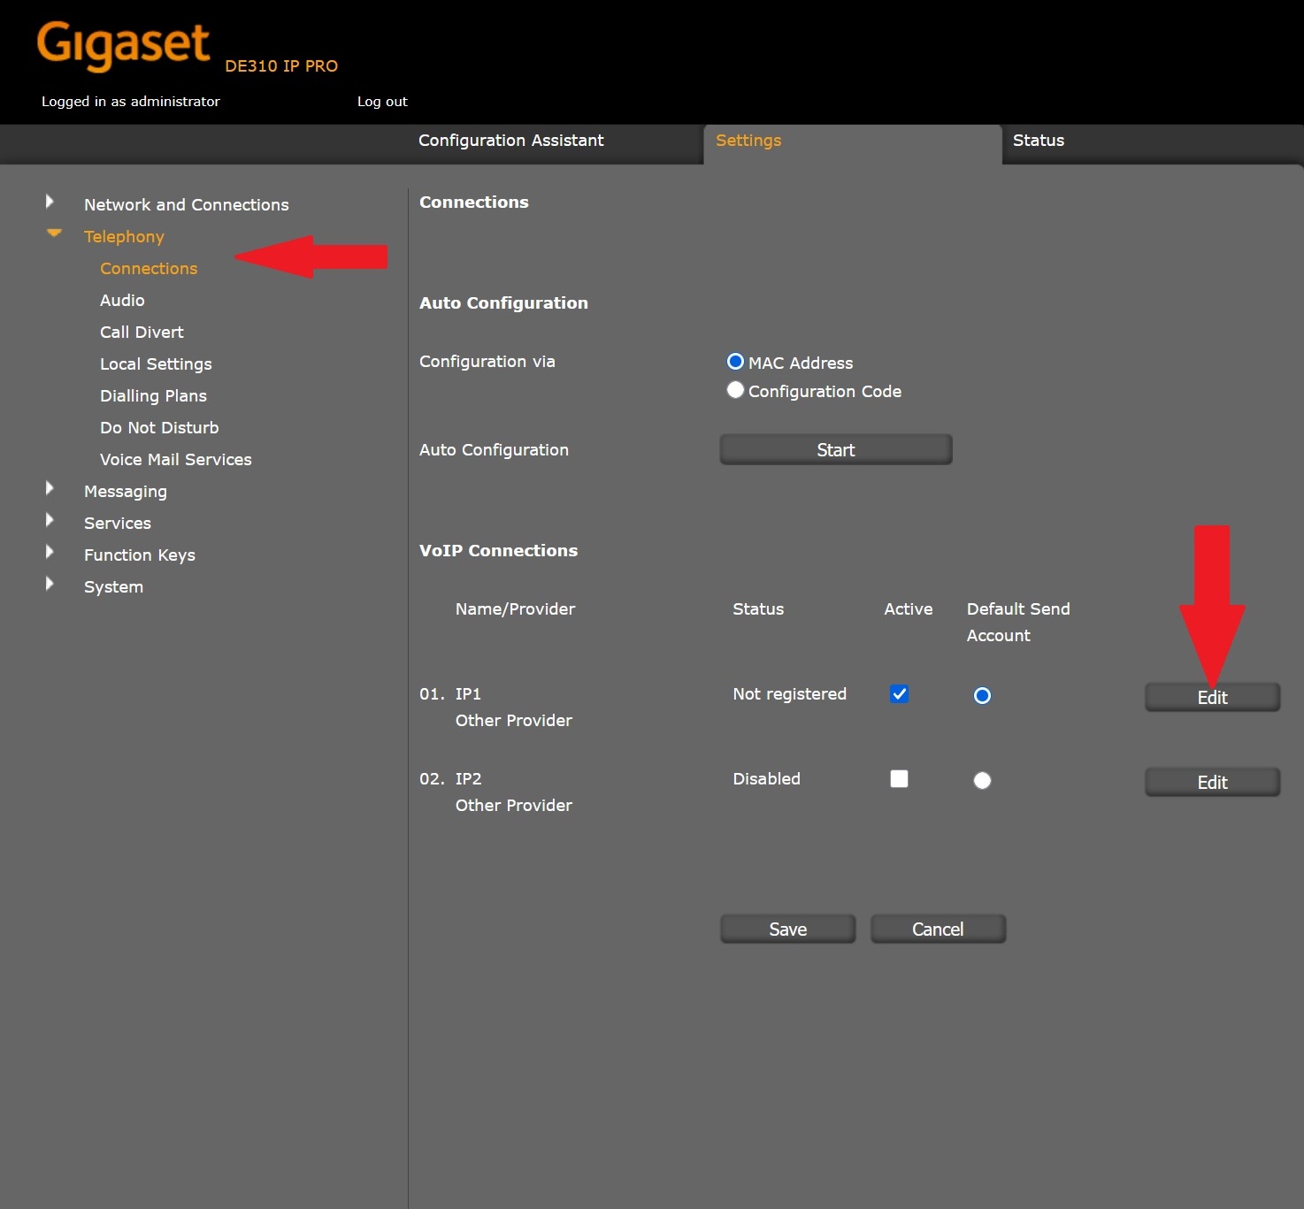1304x1209 pixels.
Task: Enable Active checkbox for IP2
Action: (x=899, y=779)
